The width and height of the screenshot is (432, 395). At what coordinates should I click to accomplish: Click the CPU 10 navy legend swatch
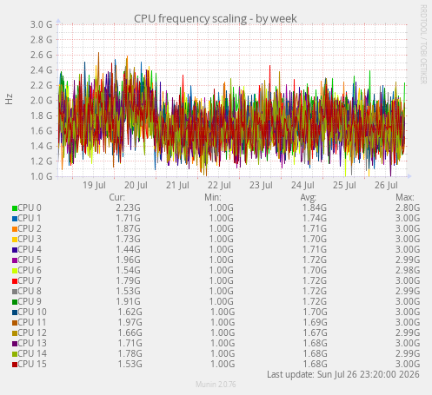pyautogui.click(x=15, y=313)
